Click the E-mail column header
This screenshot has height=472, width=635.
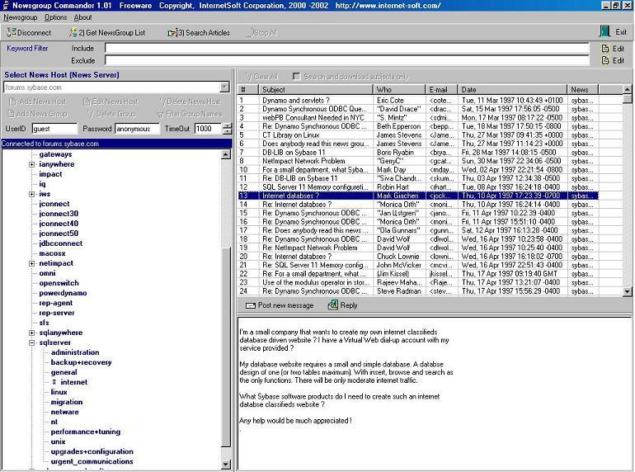coord(441,90)
